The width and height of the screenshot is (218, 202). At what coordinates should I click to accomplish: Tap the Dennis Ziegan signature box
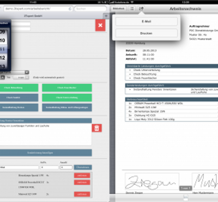[152, 181]
